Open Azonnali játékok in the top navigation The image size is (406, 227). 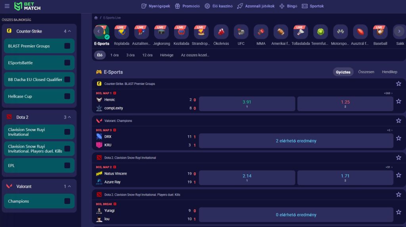(256, 6)
